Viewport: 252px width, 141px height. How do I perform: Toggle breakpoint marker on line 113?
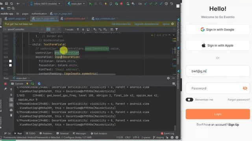point(11,61)
